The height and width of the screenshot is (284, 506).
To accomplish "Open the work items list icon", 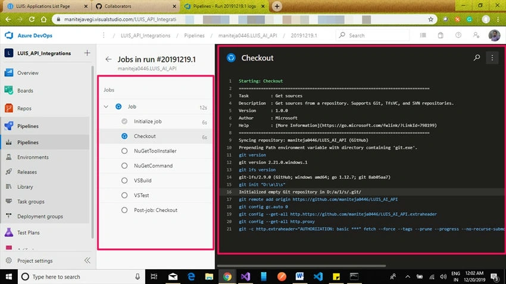I will point(423,36).
